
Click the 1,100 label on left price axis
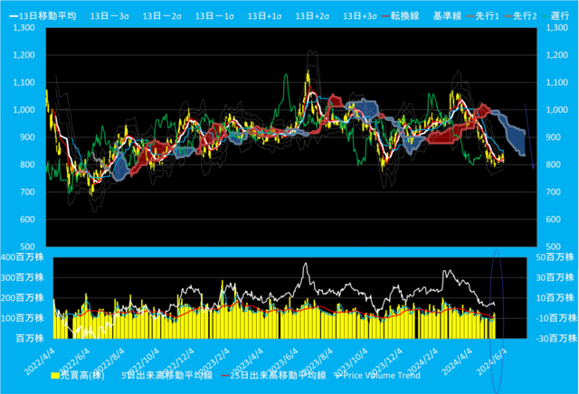pyautogui.click(x=24, y=82)
